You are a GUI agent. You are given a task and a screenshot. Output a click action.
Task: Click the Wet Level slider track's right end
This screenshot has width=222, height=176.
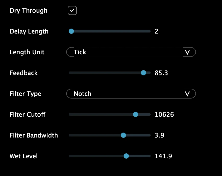pyautogui.click(x=149, y=156)
